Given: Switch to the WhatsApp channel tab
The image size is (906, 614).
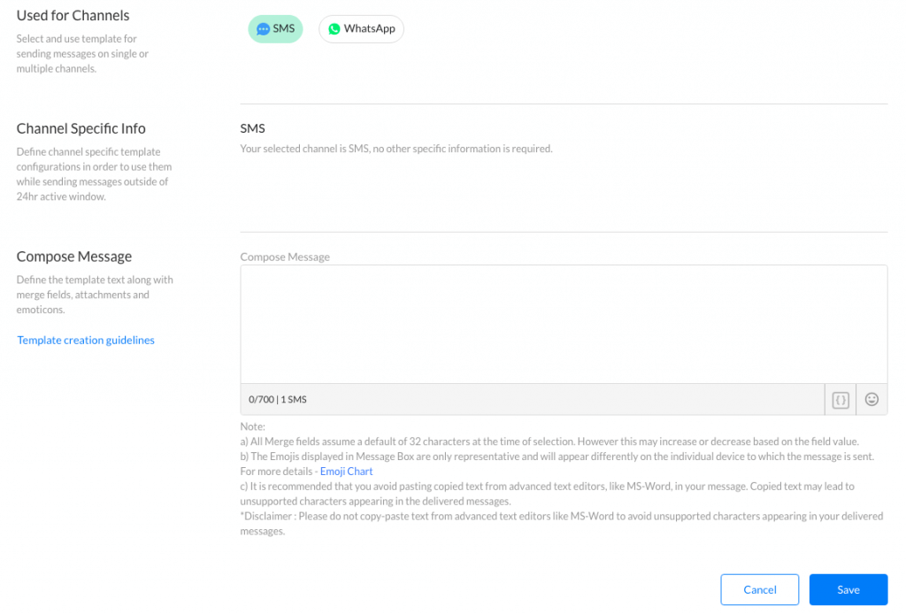Looking at the screenshot, I should point(361,28).
